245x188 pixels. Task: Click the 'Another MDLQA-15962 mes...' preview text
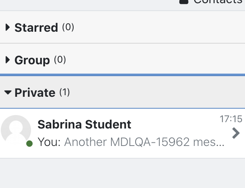pyautogui.click(x=144, y=142)
